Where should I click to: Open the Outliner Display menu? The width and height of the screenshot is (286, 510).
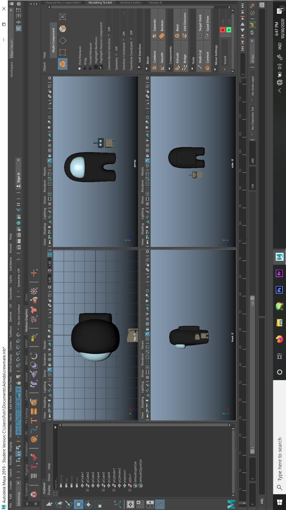click(x=49, y=489)
